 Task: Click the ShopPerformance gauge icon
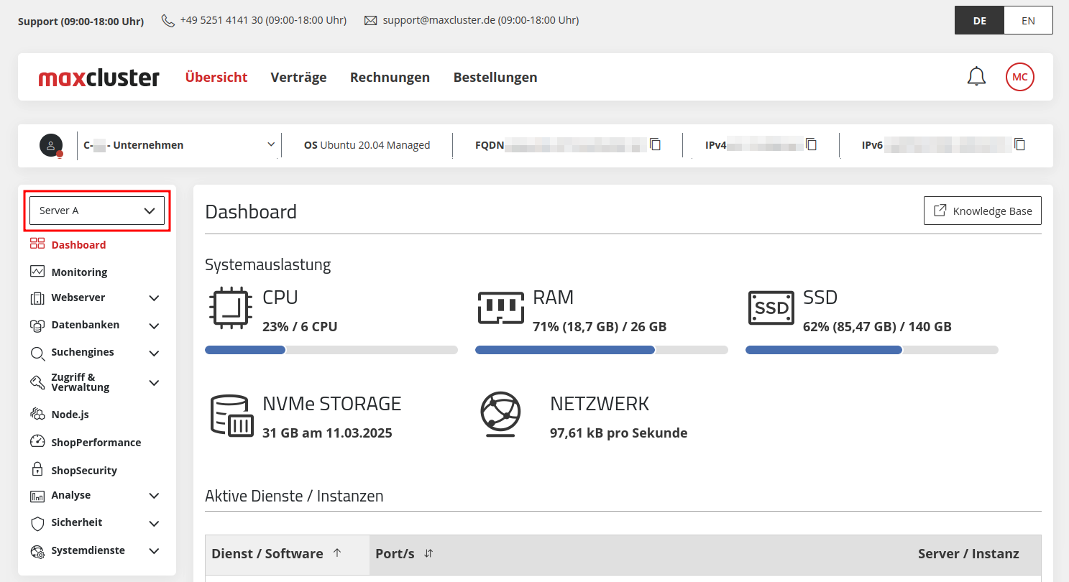[37, 442]
